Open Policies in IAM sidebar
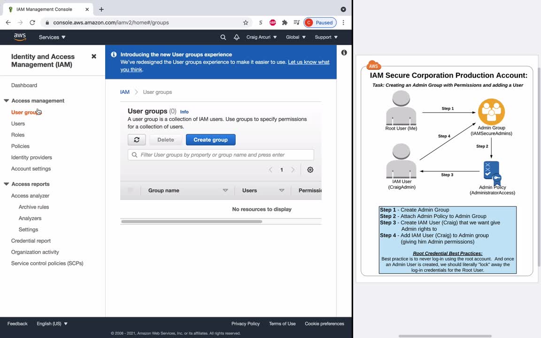Viewport: 541px width, 338px height. click(x=20, y=146)
